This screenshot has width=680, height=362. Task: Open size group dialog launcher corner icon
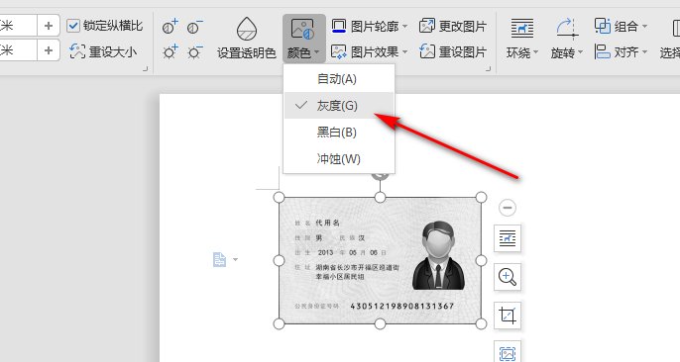[x=146, y=68]
